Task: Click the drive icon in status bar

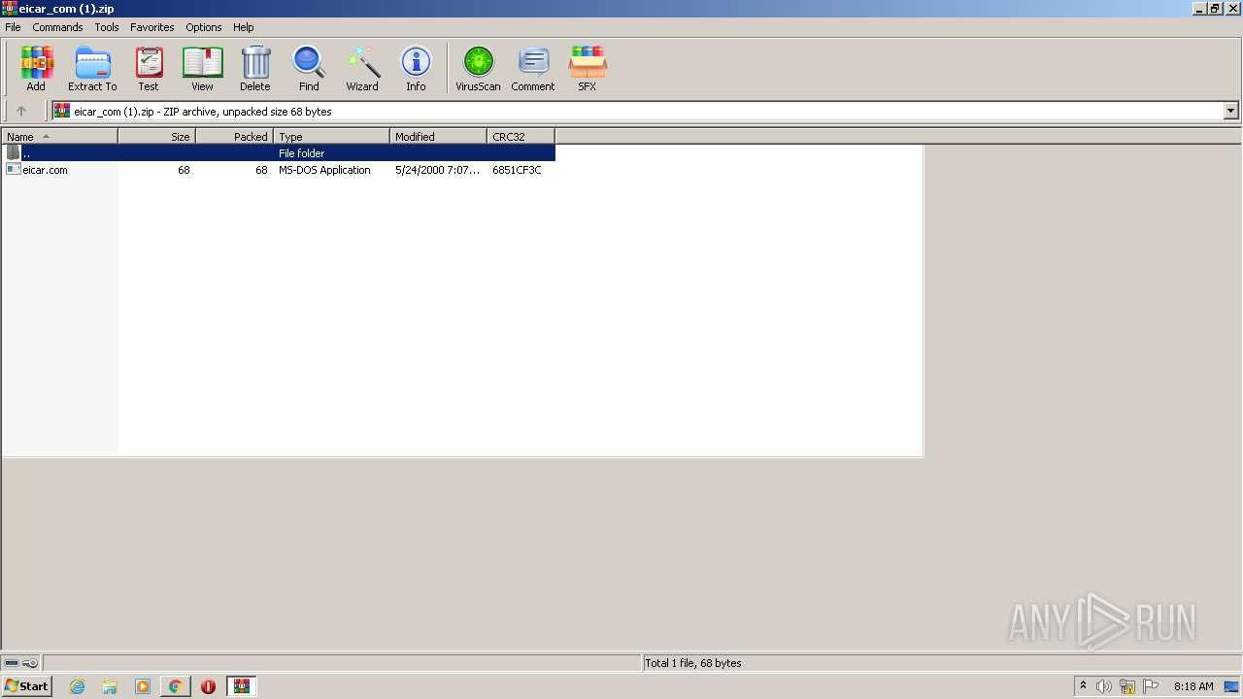Action: point(12,663)
